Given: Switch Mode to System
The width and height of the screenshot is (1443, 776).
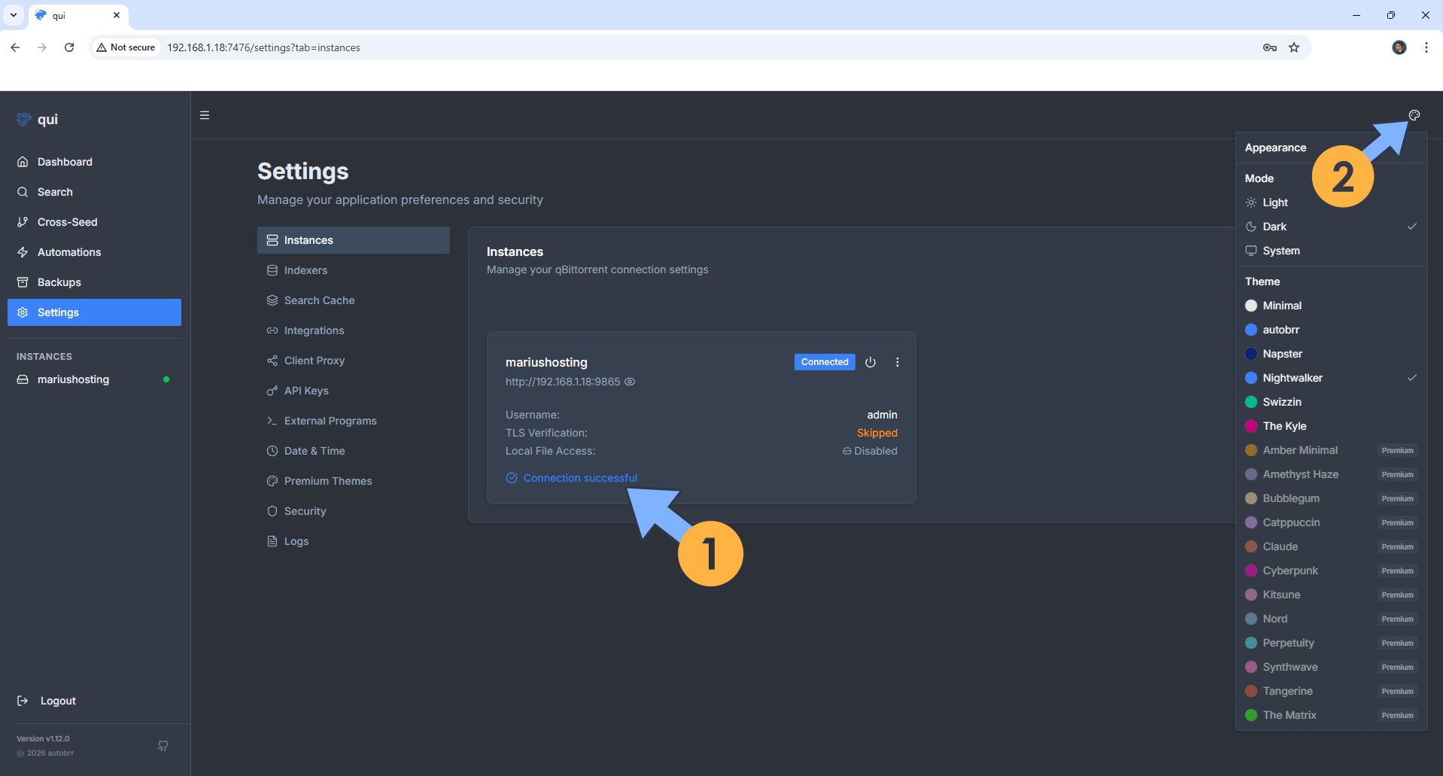Looking at the screenshot, I should pyautogui.click(x=1280, y=251).
